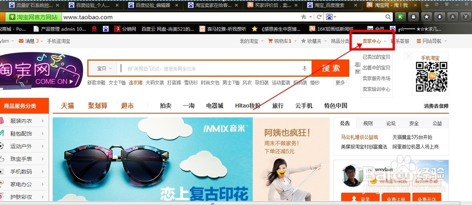Click the 收藏夹 star icon in the Taobao bar
The image size is (472, 205).
(303, 41)
